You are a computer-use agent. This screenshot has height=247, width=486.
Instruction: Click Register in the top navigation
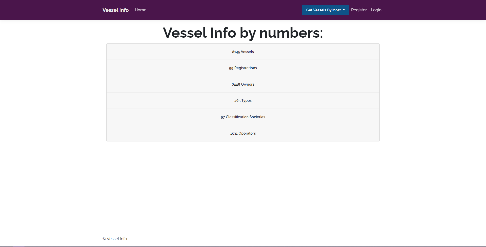point(359,10)
